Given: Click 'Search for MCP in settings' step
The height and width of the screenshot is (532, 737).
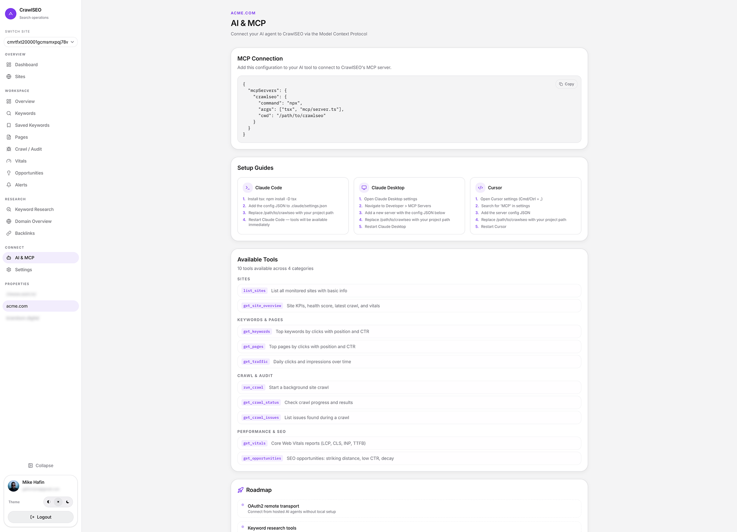Looking at the screenshot, I should click(506, 206).
